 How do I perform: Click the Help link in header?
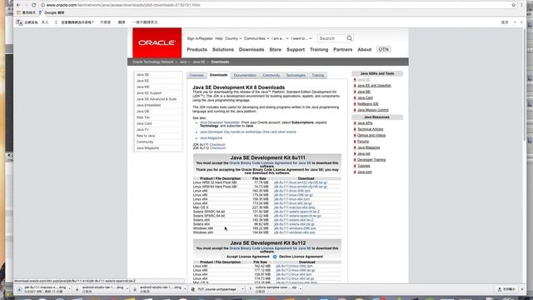219,39
